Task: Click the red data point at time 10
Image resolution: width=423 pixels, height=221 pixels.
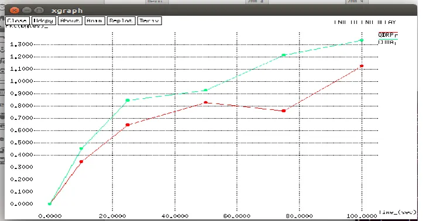Action: pos(81,162)
